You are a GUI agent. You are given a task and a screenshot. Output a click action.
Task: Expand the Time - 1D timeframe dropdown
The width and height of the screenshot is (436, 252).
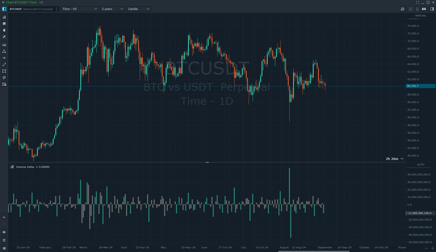[80, 9]
